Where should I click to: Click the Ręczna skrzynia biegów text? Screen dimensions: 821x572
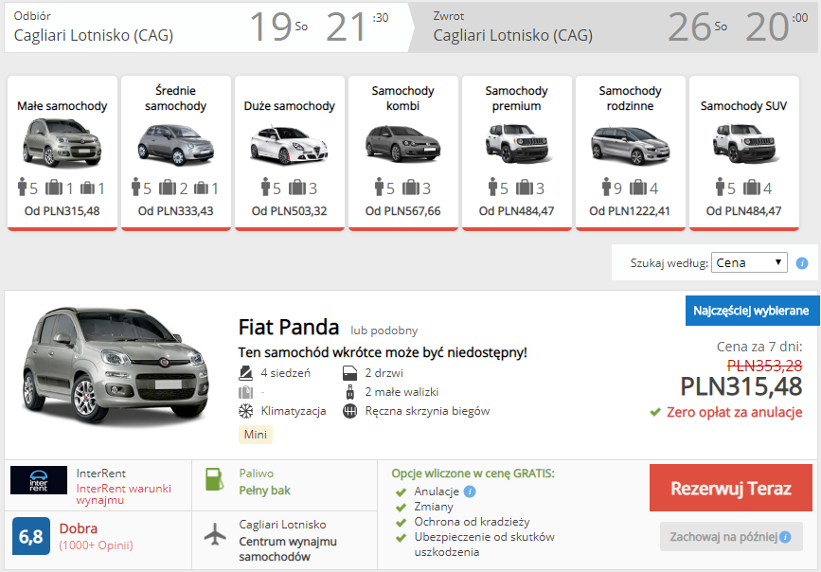(x=427, y=411)
